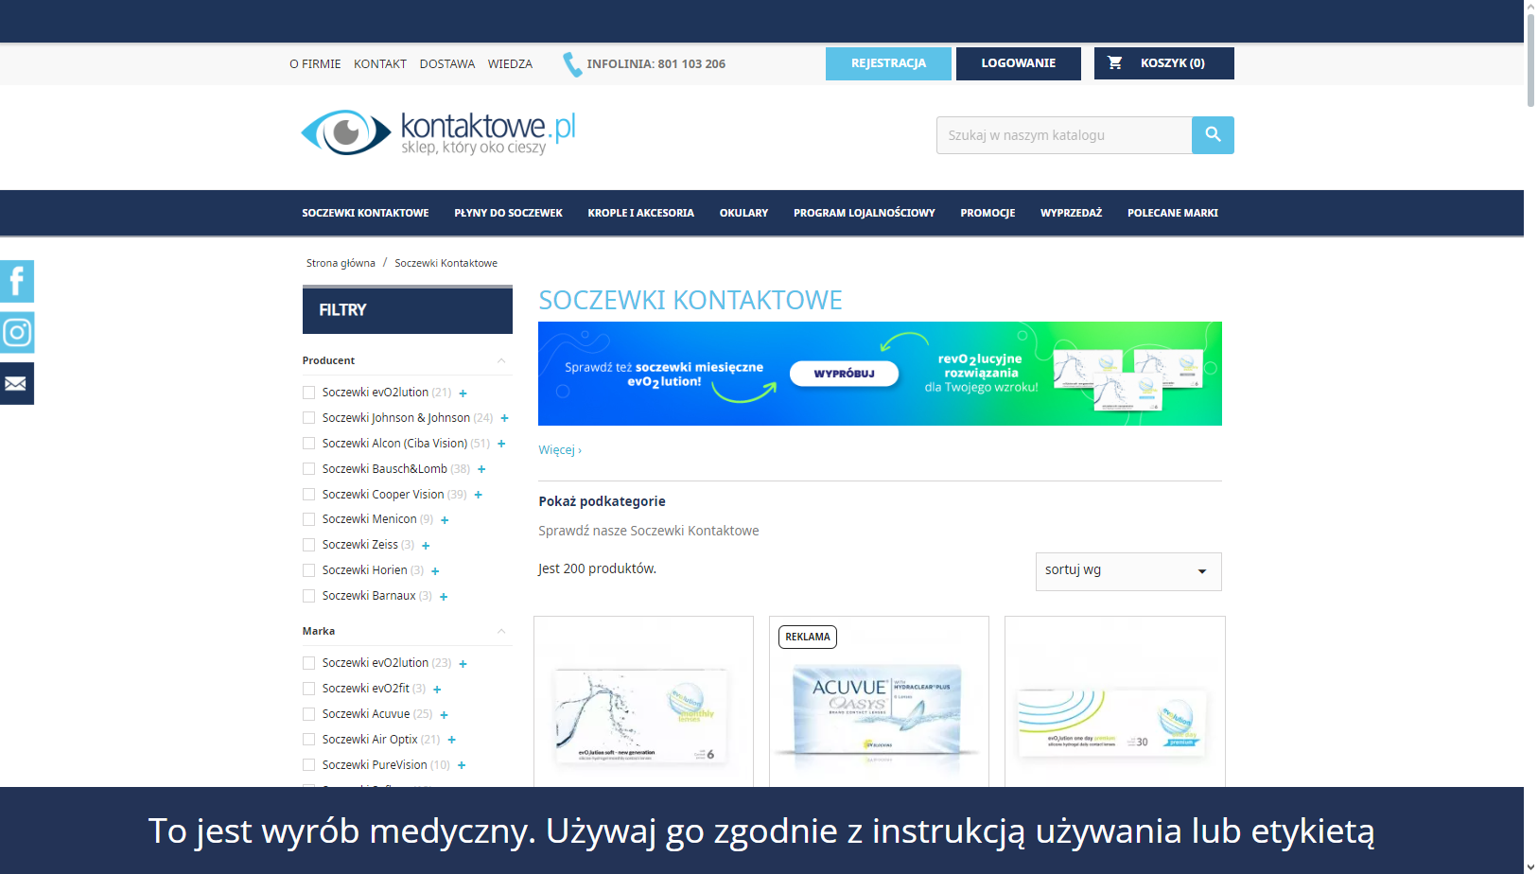Check Soczewki Acuvue brand filter
Screen dimensions: 1538x874
click(308, 714)
